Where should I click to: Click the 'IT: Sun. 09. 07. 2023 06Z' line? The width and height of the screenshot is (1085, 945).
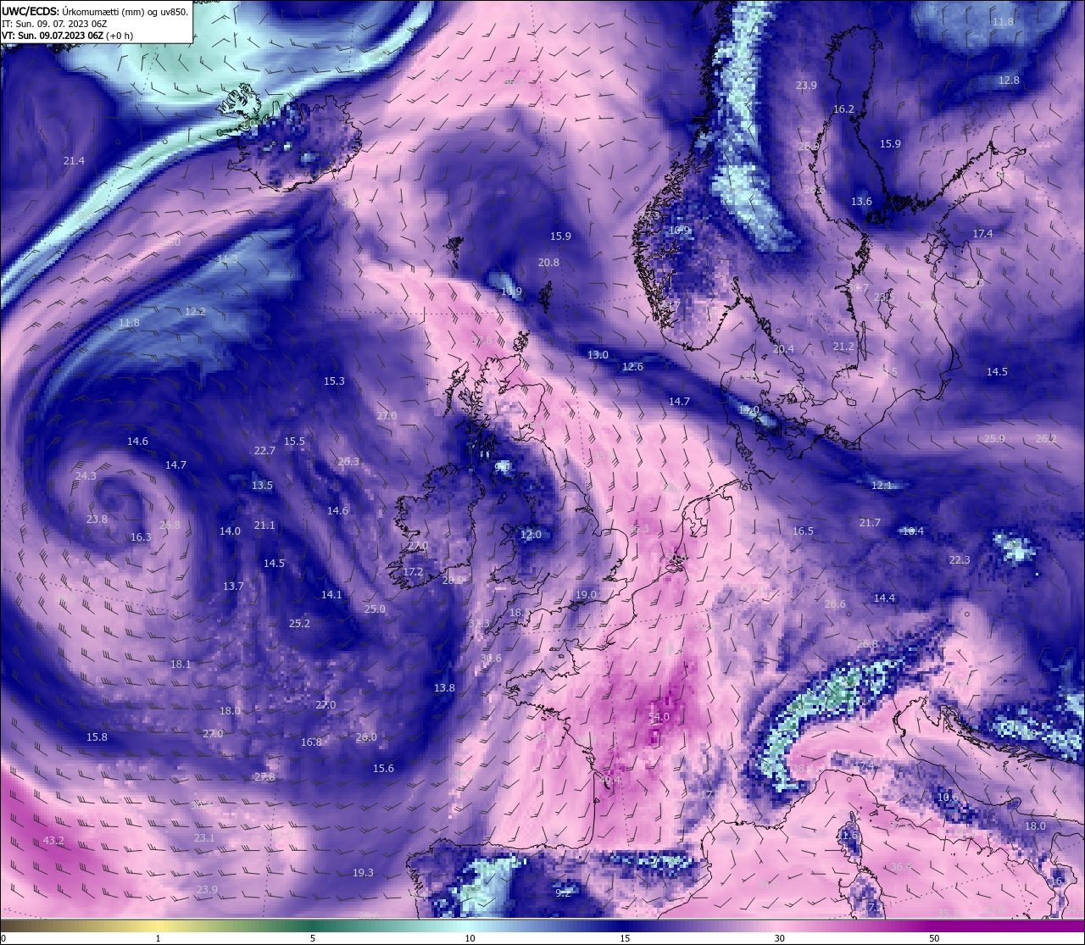(x=54, y=24)
